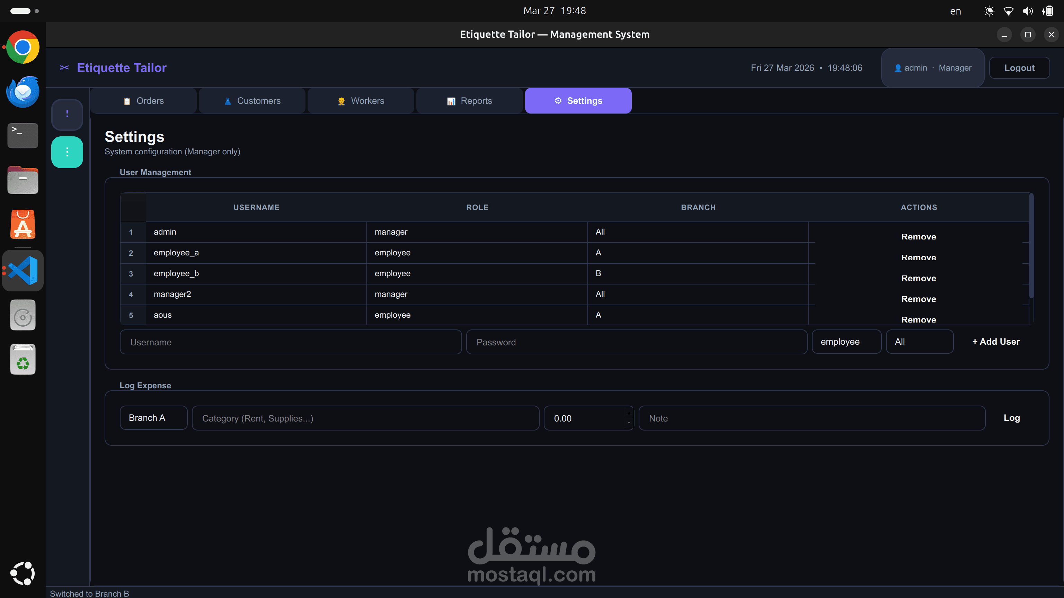
Task: Click Remove for employee_b
Action: tap(918, 278)
